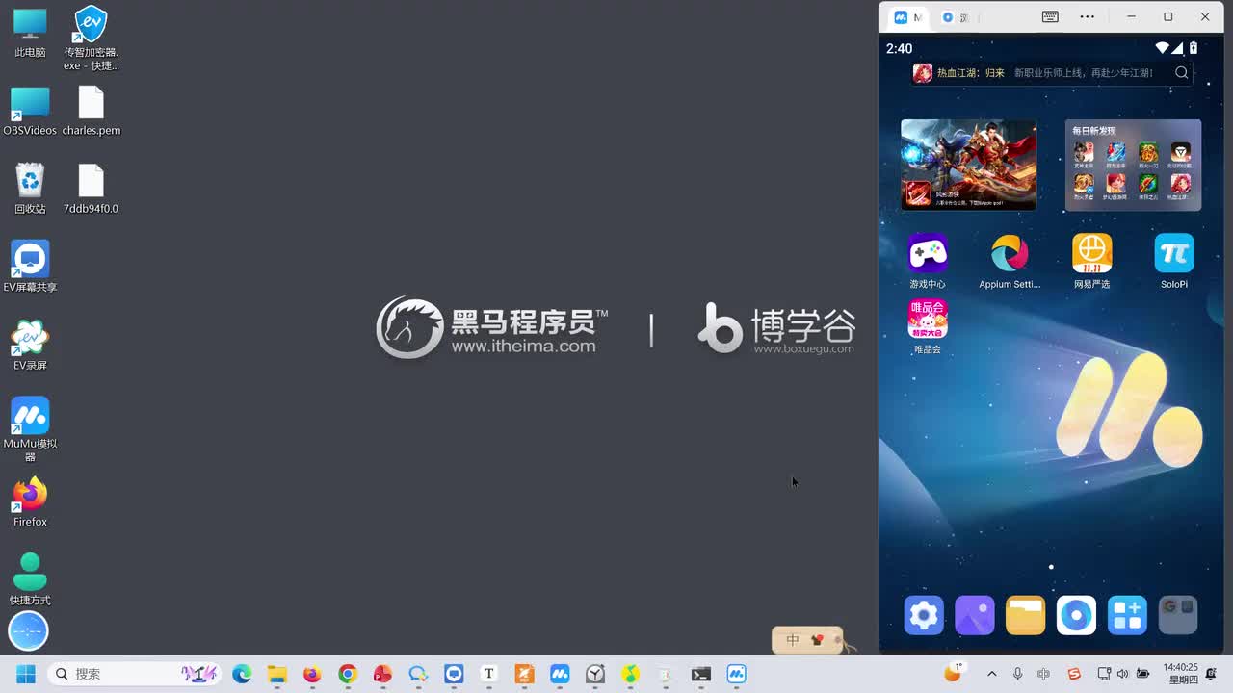Image resolution: width=1233 pixels, height=693 pixels.
Task: Launch 唯品会 app in emulator
Action: (928, 327)
